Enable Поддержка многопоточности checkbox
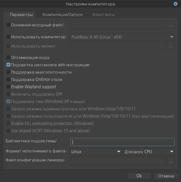 [8, 72]
